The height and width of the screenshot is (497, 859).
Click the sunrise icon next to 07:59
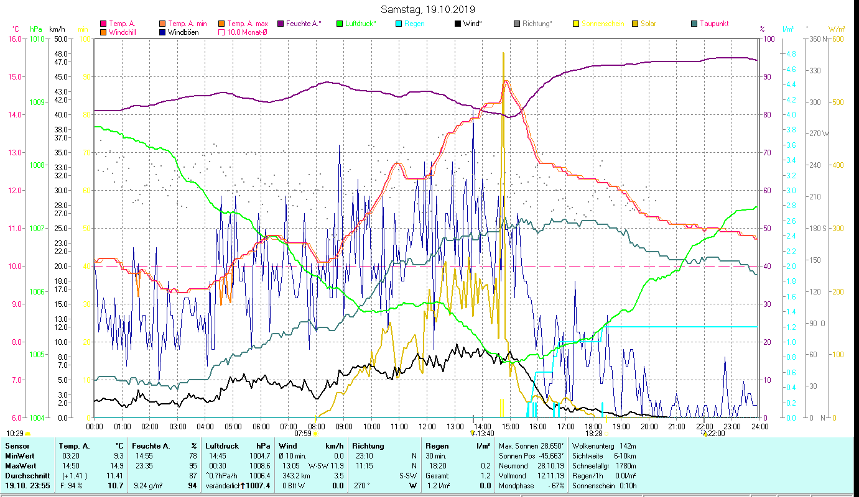pos(315,434)
